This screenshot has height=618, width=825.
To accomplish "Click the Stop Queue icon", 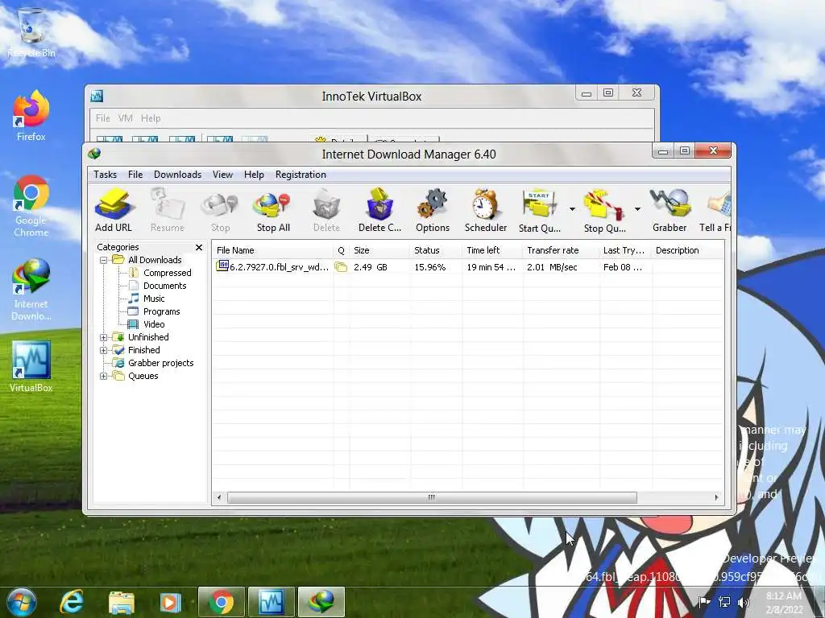I will tap(604, 211).
